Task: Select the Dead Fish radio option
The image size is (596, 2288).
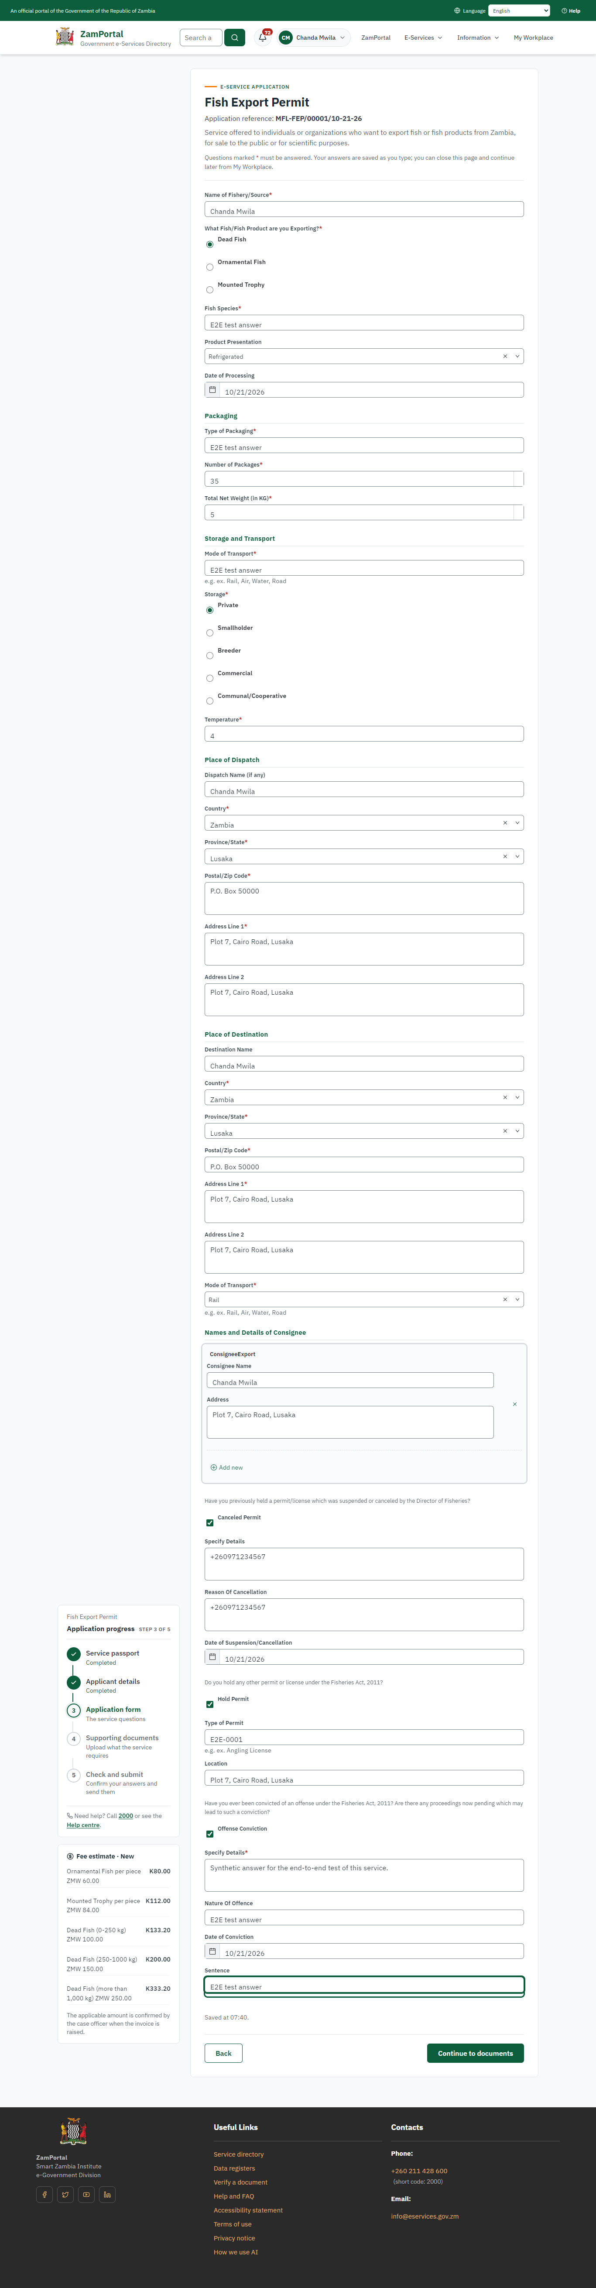Action: (x=209, y=244)
